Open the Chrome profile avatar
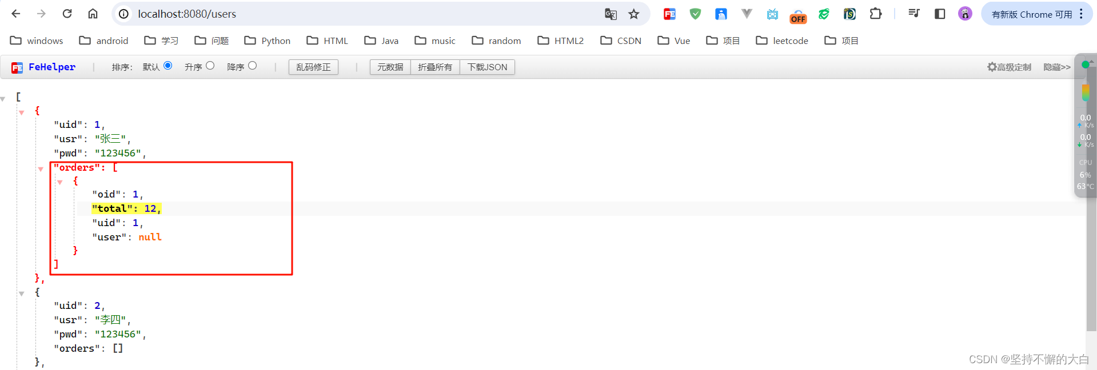The height and width of the screenshot is (370, 1097). pos(965,14)
